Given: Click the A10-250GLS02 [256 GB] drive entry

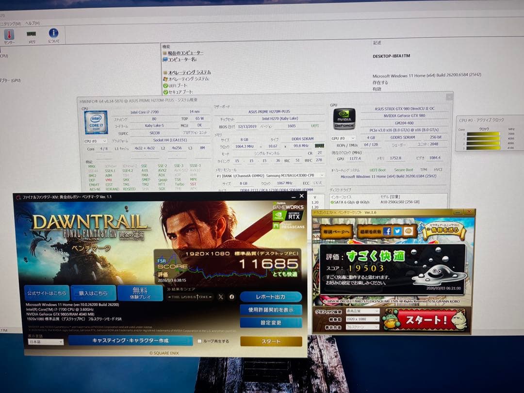Looking at the screenshot, I should point(400,202).
